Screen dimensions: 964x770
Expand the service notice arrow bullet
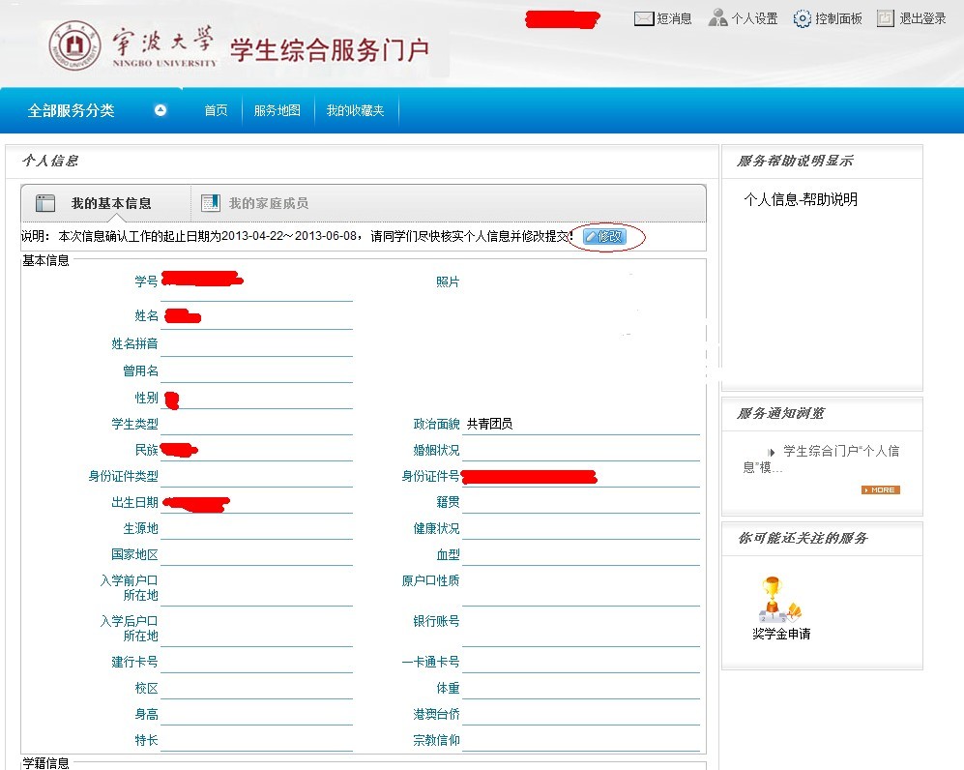point(772,452)
